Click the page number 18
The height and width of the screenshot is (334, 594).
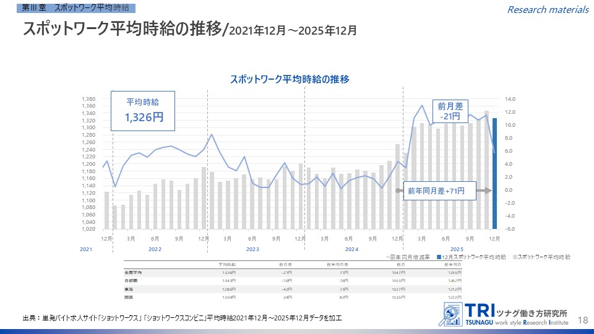point(582,319)
